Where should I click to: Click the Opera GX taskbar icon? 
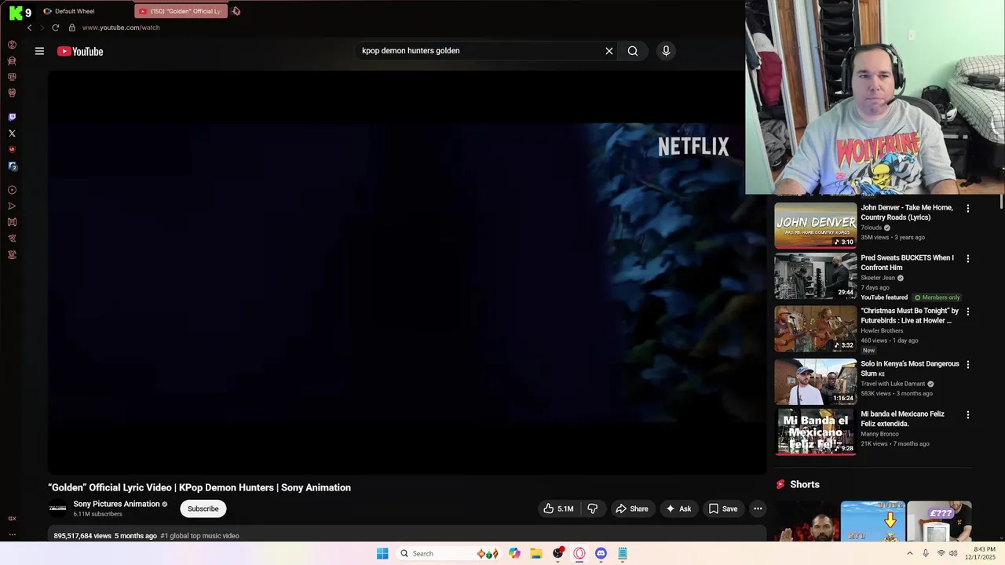click(579, 553)
